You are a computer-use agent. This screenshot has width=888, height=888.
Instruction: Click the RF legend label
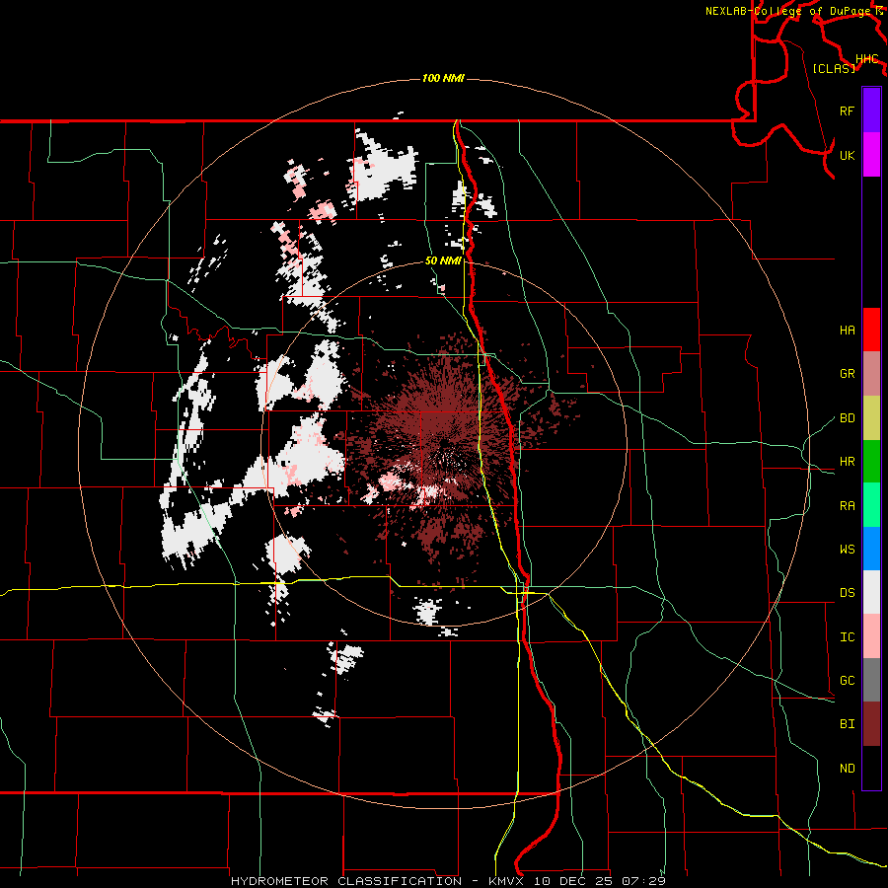tap(847, 111)
